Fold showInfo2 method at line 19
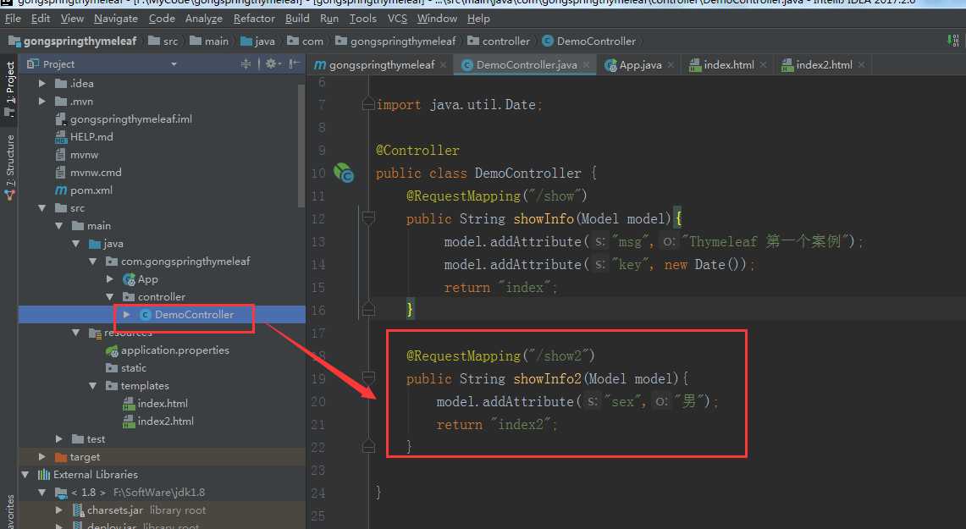Screen dimensions: 966x529 point(368,377)
